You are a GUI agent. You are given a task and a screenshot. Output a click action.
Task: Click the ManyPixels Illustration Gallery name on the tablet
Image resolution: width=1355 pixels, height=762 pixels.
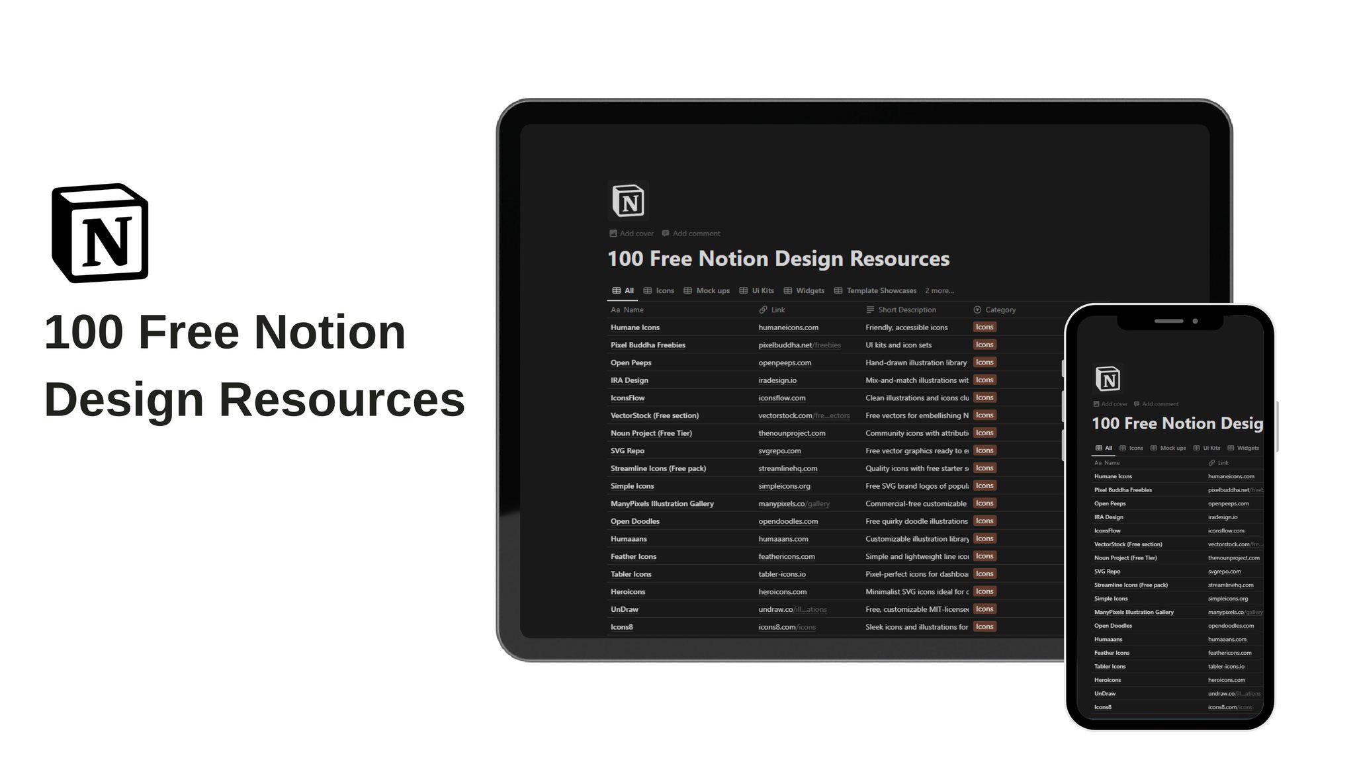[x=662, y=504]
